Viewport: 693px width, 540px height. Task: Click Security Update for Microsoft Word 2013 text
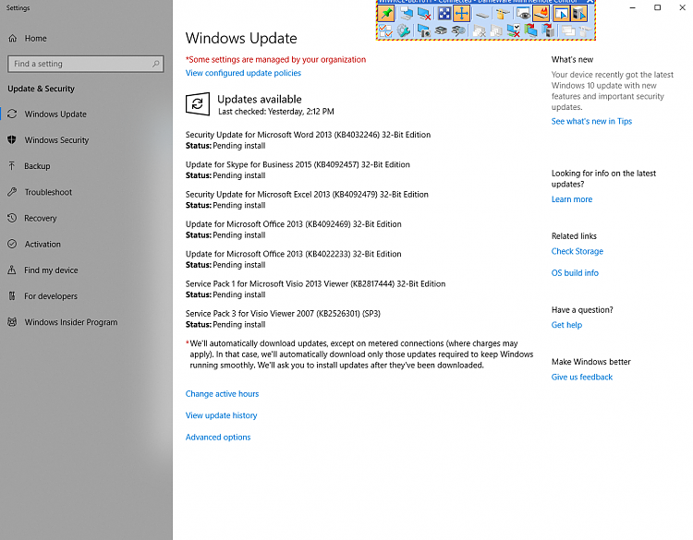pyautogui.click(x=308, y=135)
